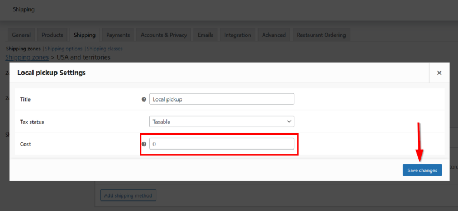
Task: Open the Integration tab
Action: click(237, 35)
